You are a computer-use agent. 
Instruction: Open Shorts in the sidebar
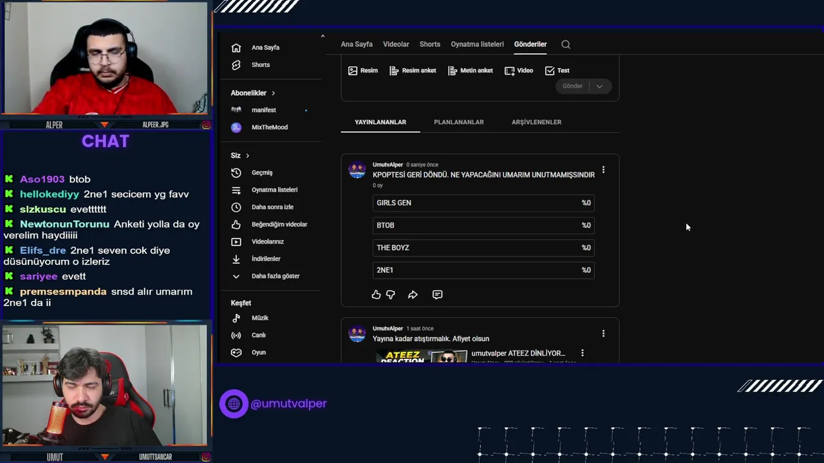(x=261, y=65)
